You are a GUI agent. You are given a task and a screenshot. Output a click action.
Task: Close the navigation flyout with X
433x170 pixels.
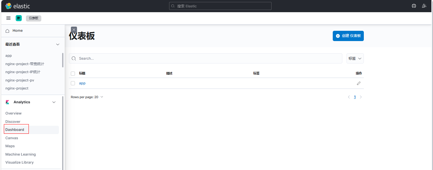(74, 30)
